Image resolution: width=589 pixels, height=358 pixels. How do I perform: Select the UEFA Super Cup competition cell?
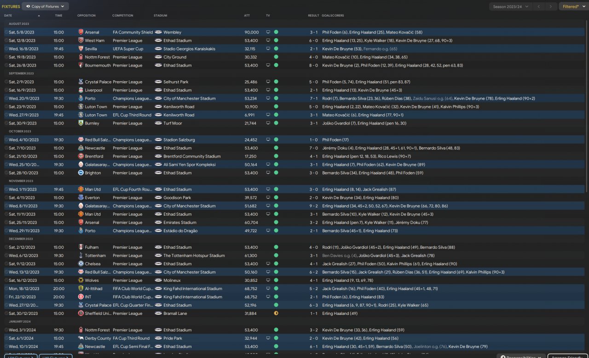[128, 49]
